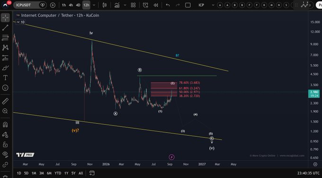Set date range to 6M
This screenshot has width=322, height=178.
coord(49,173)
